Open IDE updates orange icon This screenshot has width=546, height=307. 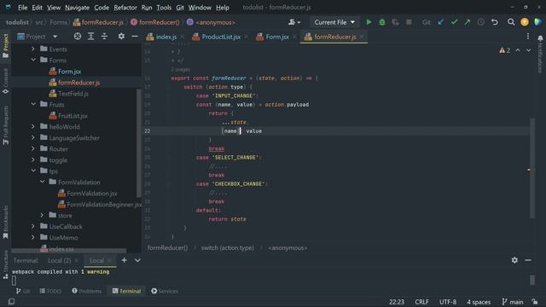click(525, 22)
